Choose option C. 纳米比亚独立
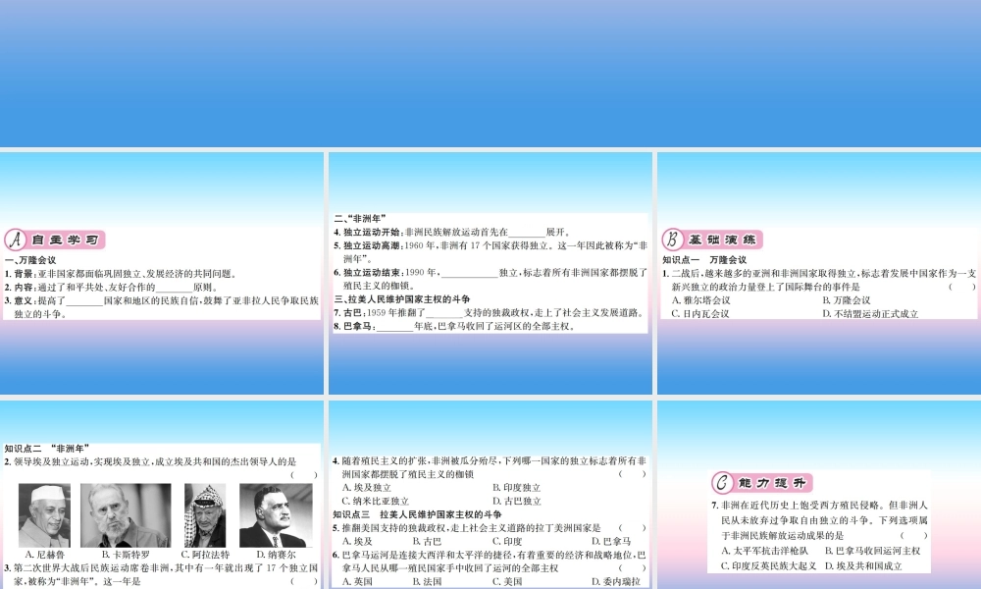Viewport: 981px width, 589px height. click(x=376, y=501)
